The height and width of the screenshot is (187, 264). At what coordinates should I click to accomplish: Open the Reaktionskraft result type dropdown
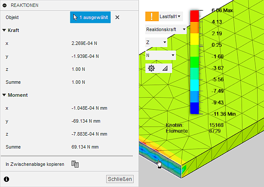[x=166, y=29]
